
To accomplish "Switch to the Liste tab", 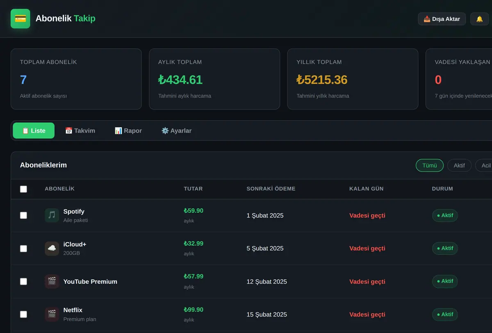I will [34, 131].
